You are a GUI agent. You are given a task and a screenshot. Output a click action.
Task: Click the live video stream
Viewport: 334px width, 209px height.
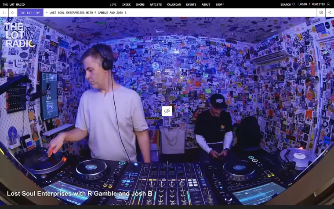(x=167, y=111)
